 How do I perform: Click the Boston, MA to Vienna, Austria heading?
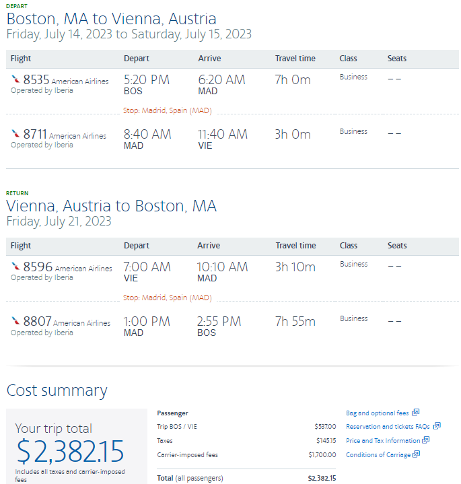tap(111, 19)
